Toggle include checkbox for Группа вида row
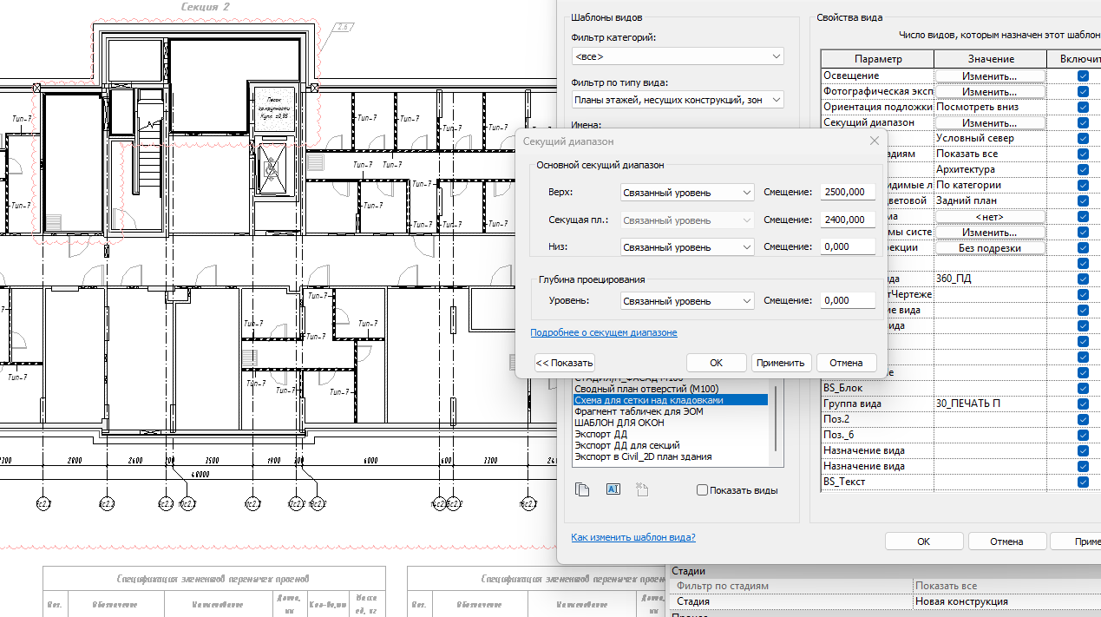The width and height of the screenshot is (1101, 617). (x=1083, y=404)
